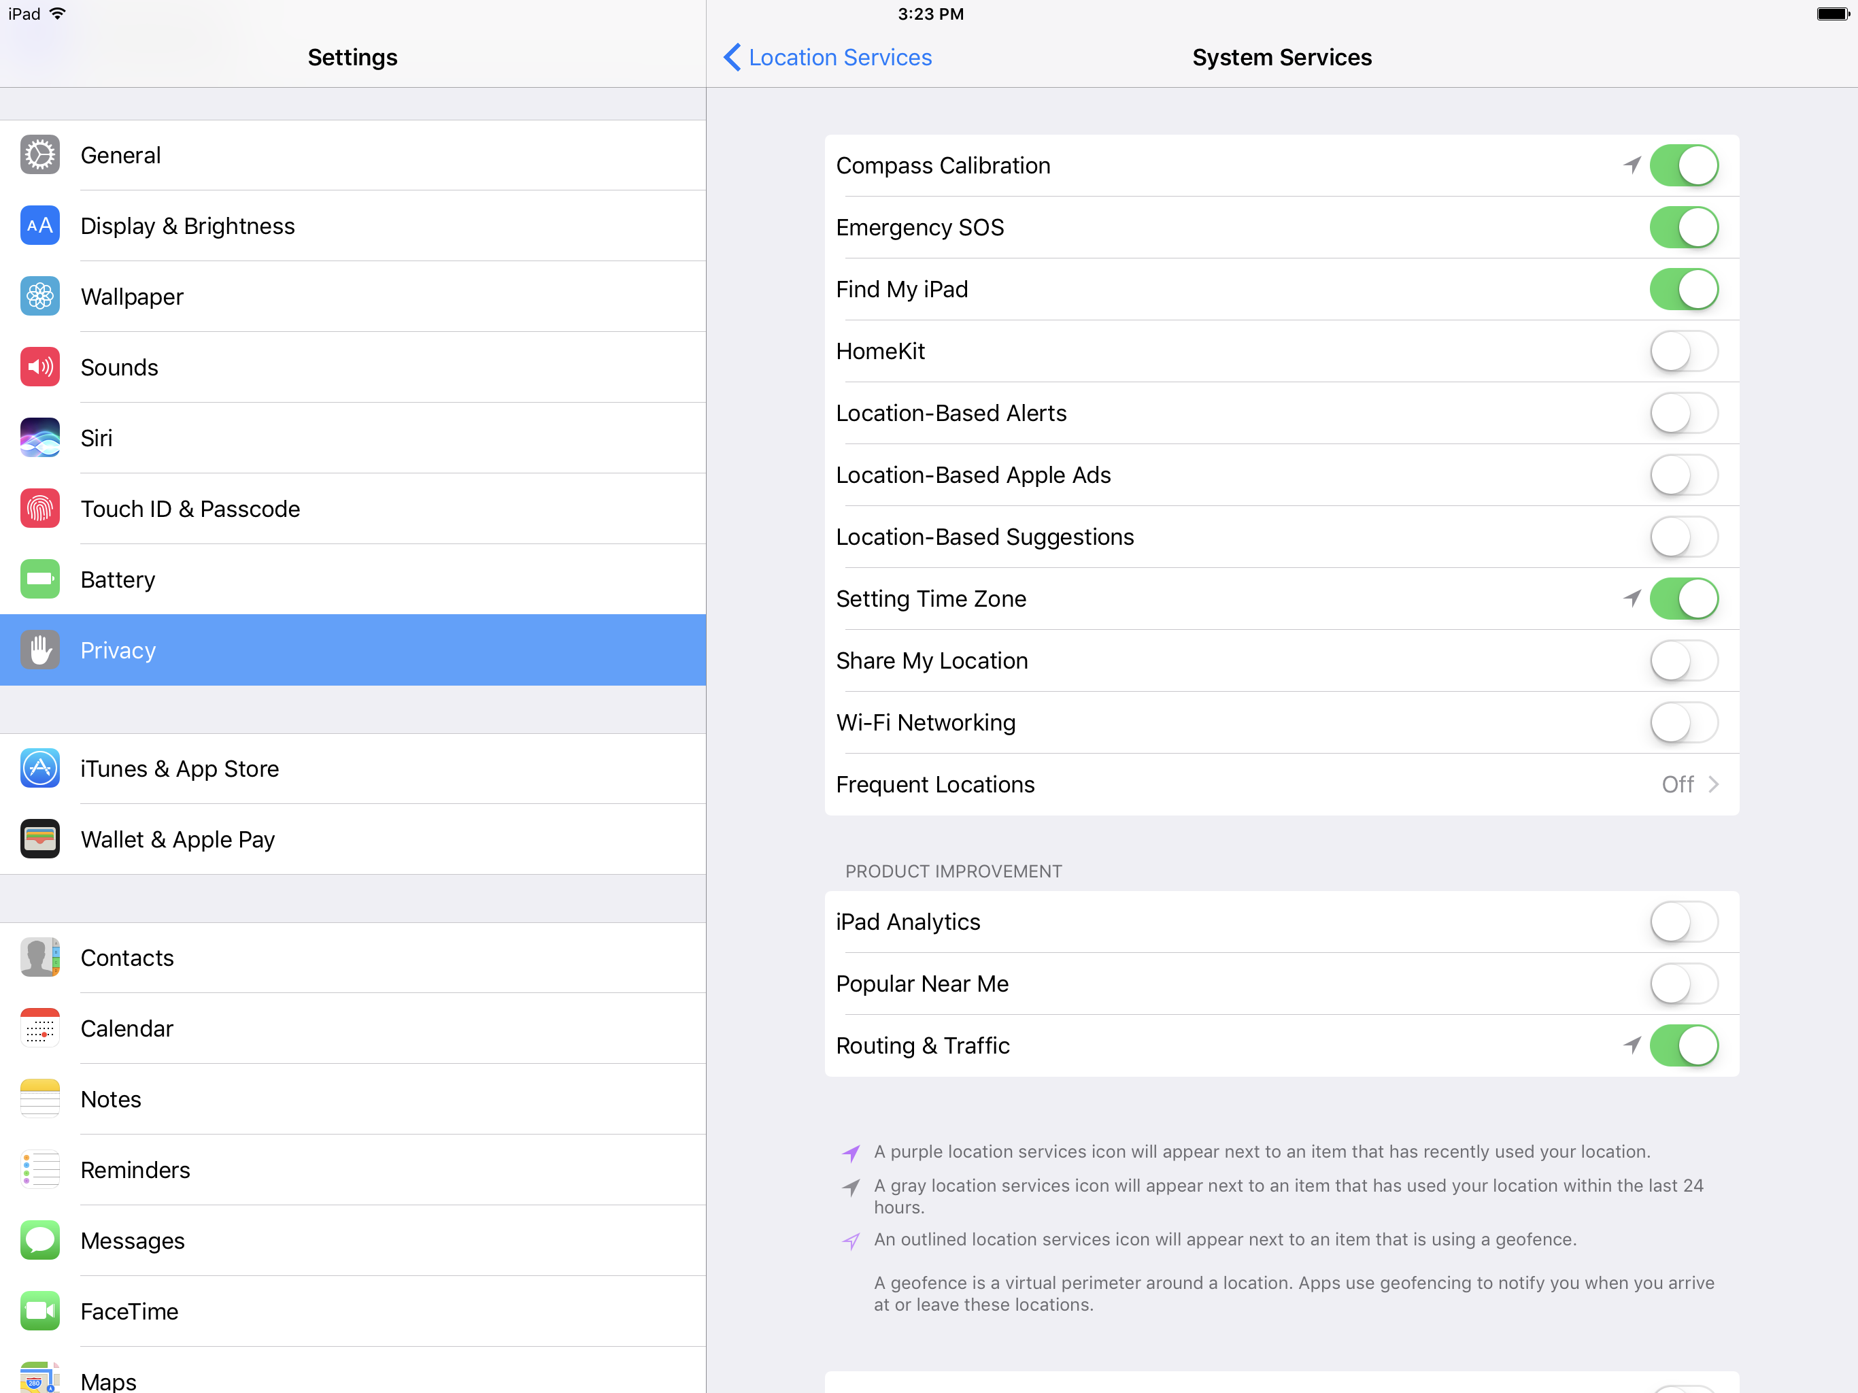1858x1393 pixels.
Task: Tap the Settings header title
Action: pyautogui.click(x=353, y=57)
